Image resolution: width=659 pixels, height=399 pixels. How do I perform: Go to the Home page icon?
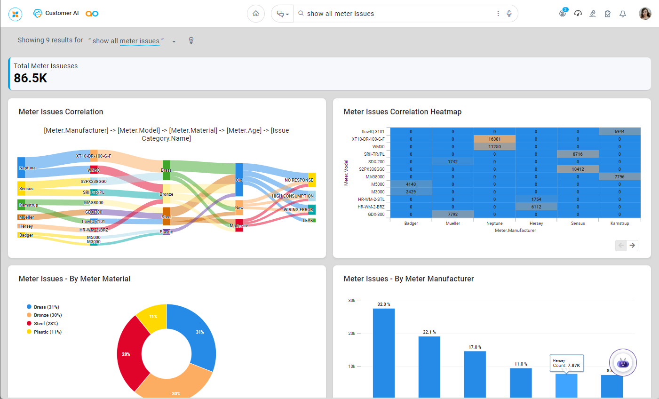[x=256, y=14]
